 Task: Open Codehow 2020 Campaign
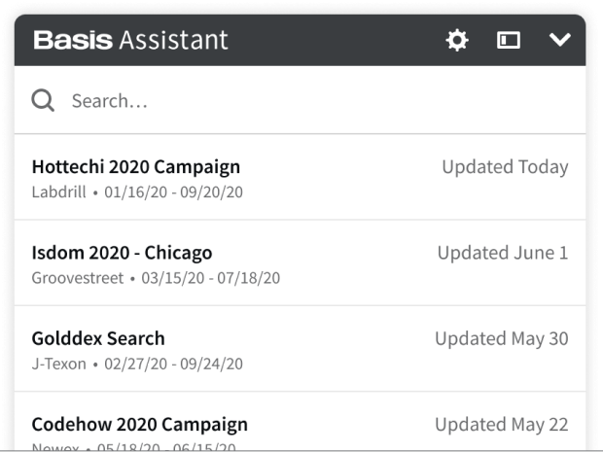click(x=140, y=425)
